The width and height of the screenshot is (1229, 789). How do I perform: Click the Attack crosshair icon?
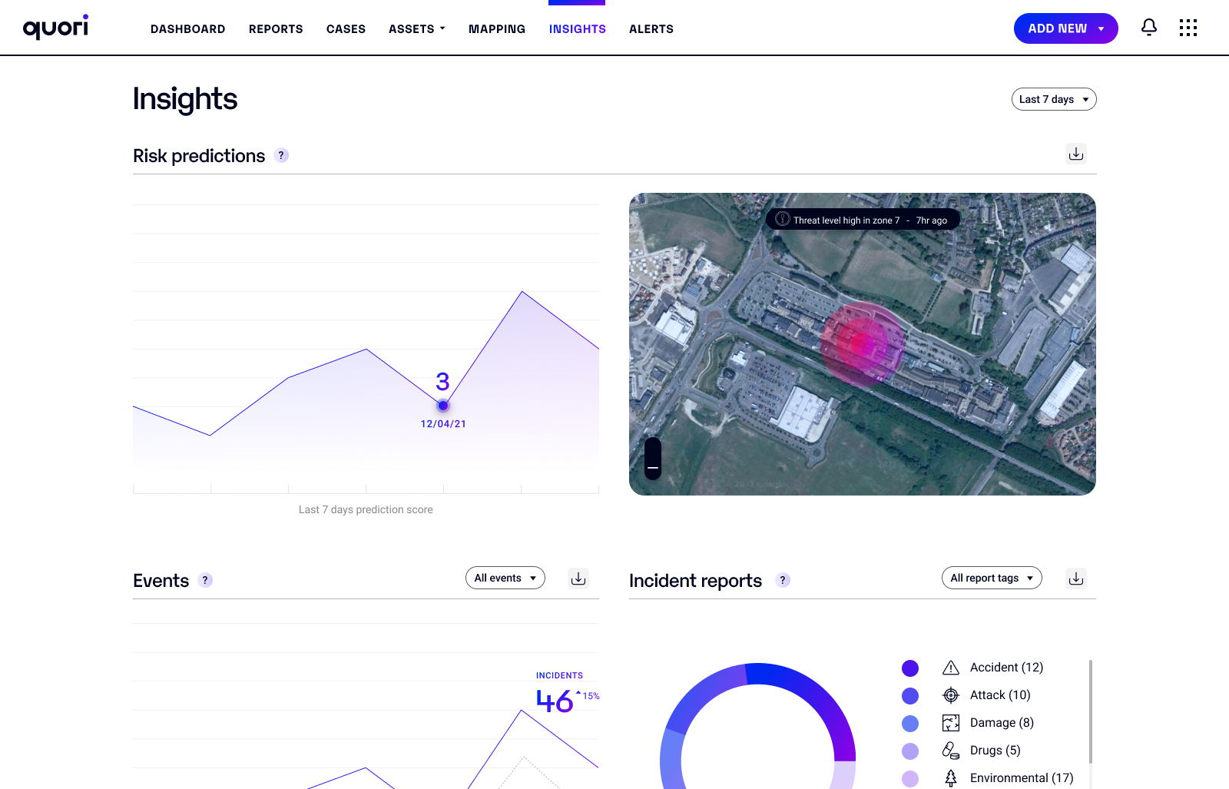[951, 695]
